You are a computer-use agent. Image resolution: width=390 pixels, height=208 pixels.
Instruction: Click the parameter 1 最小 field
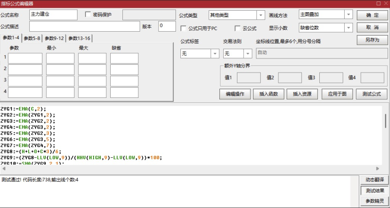click(60, 58)
